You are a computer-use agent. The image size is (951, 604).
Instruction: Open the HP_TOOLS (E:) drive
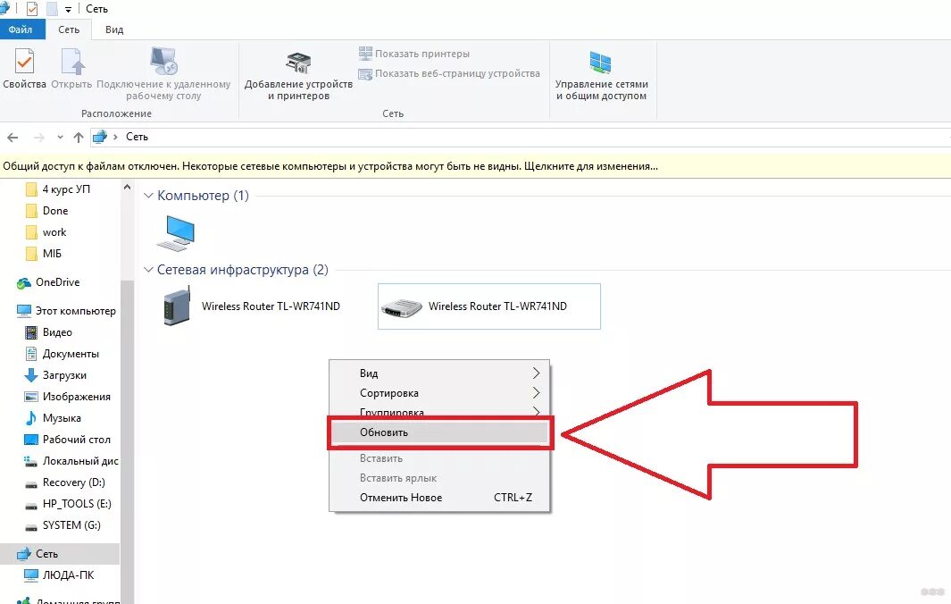(69, 504)
